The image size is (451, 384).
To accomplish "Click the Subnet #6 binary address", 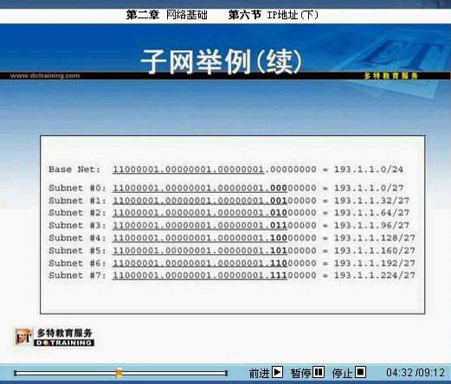I will click(x=215, y=263).
